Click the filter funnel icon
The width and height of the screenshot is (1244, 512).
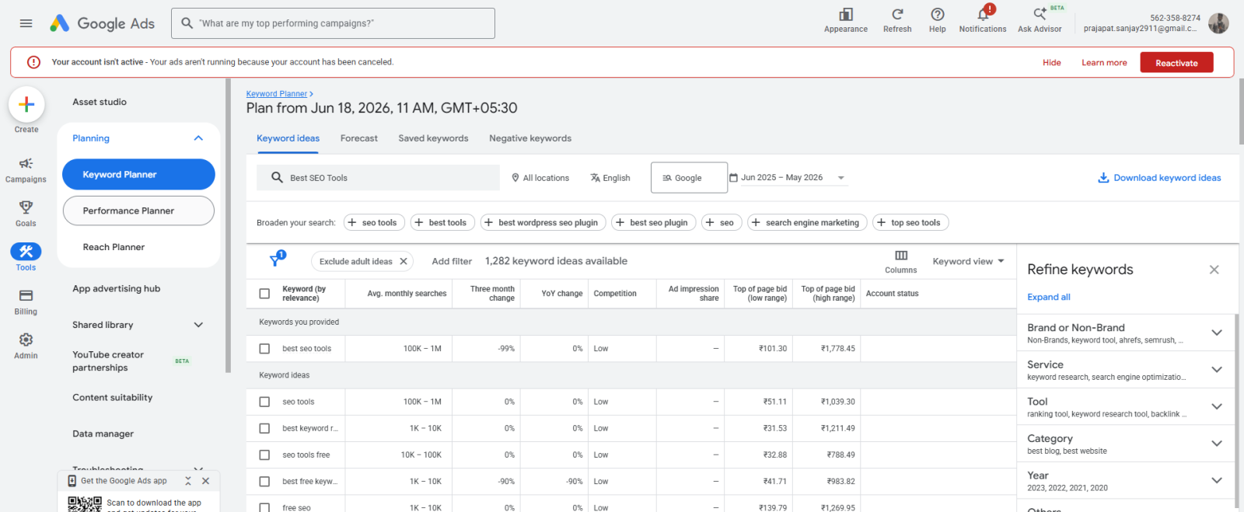[x=276, y=260]
